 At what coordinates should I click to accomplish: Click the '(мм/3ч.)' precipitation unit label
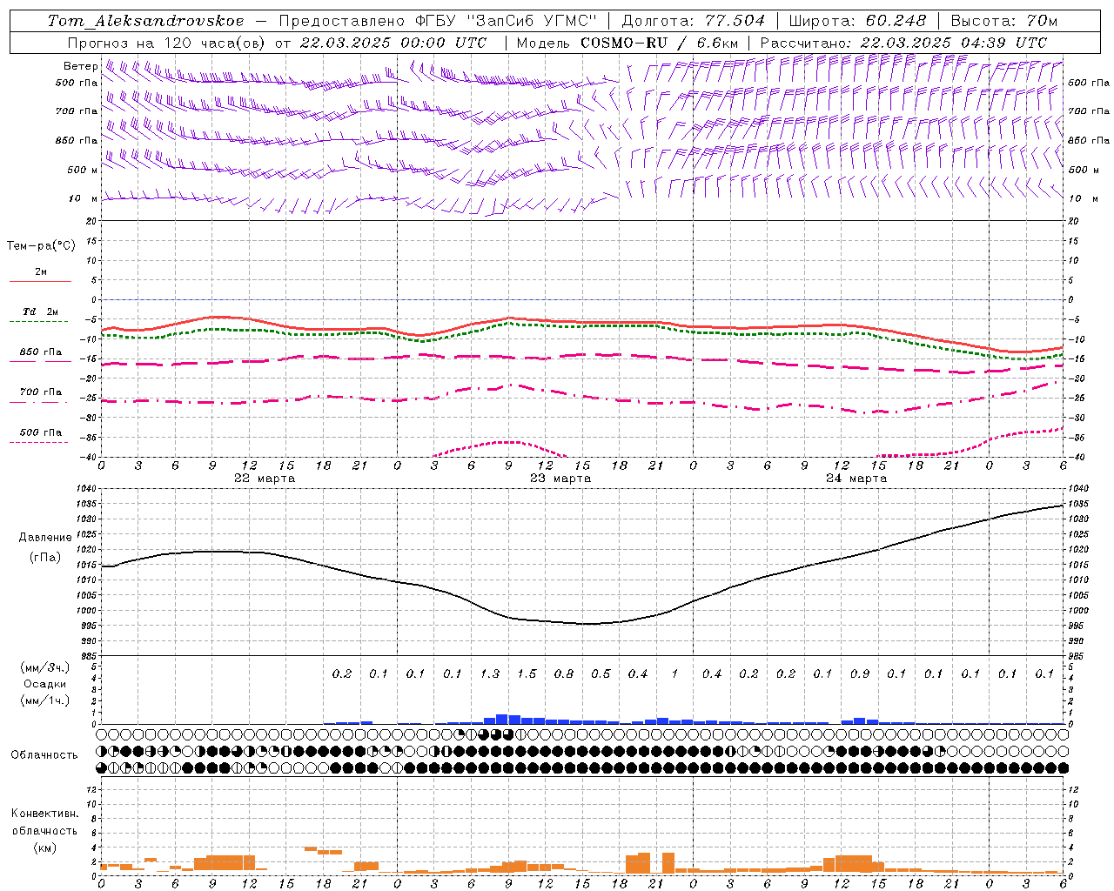click(45, 668)
